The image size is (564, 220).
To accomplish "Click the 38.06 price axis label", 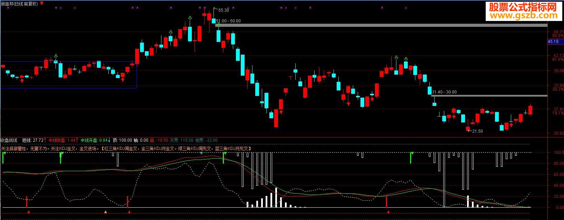I will pyautogui.click(x=558, y=71).
